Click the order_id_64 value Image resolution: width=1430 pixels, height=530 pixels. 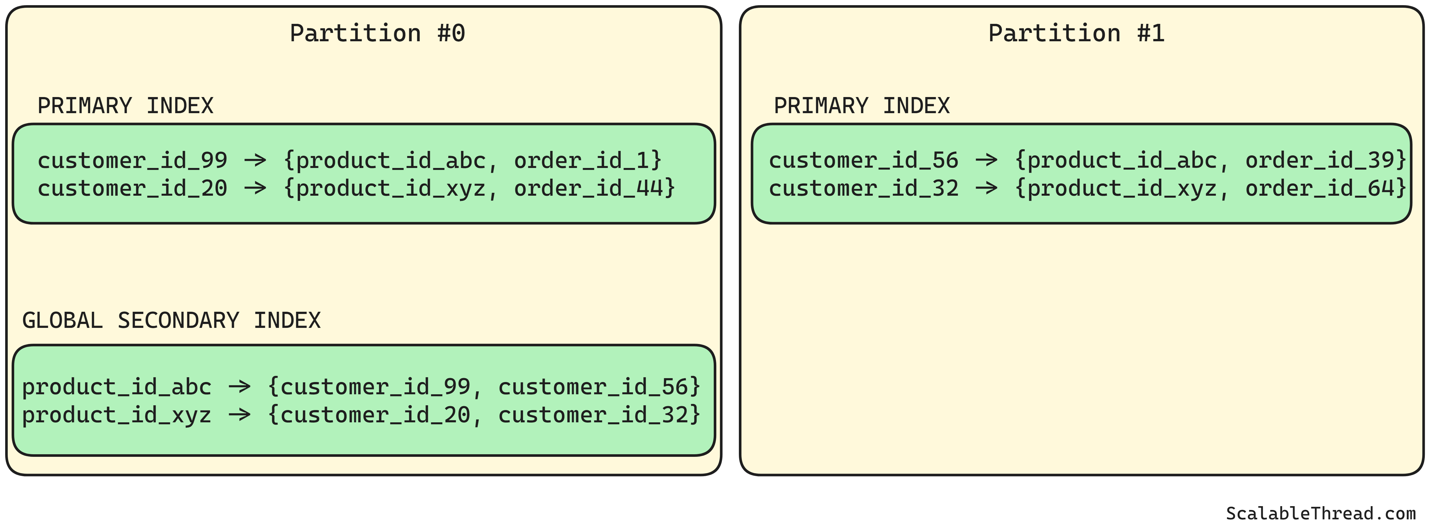tap(1324, 189)
